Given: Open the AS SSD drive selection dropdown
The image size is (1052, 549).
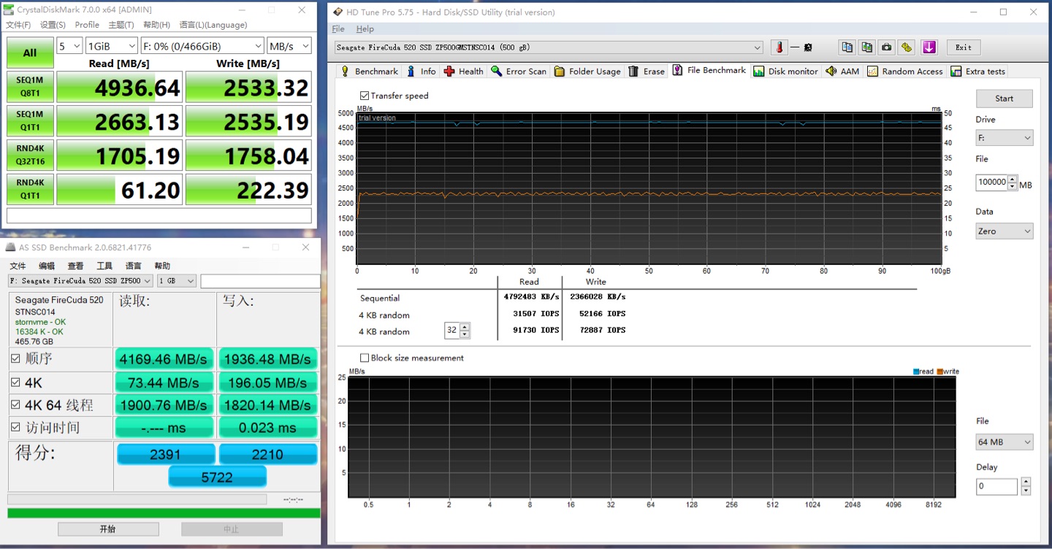Looking at the screenshot, I should (x=80, y=281).
